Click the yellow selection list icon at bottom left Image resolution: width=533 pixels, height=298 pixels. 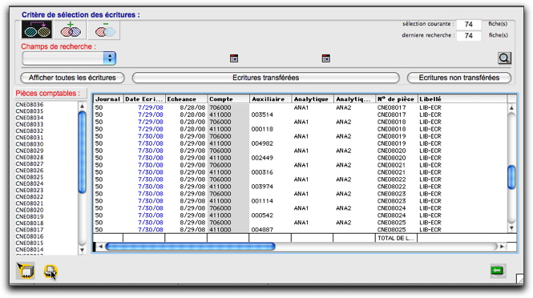[26, 271]
